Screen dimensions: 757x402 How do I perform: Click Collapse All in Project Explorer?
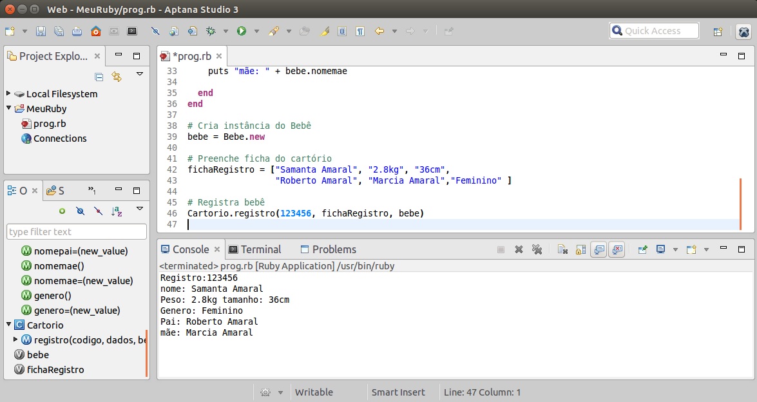coord(99,77)
